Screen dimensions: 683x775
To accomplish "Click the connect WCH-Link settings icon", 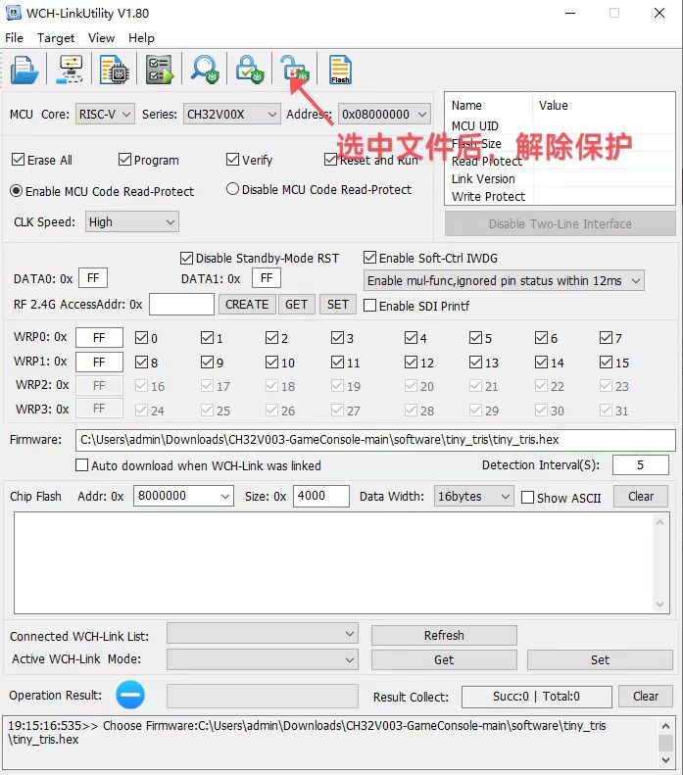I will pyautogui.click(x=72, y=70).
